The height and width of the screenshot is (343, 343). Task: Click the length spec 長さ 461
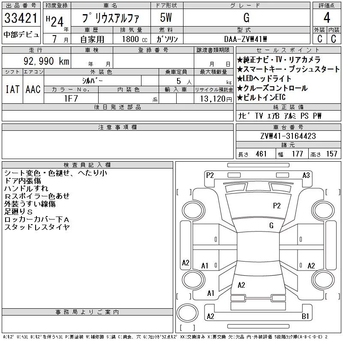252,154
